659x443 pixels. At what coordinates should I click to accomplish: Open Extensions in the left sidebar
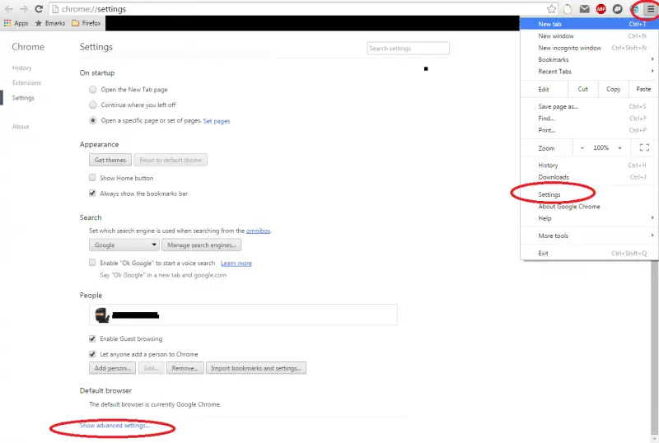(26, 83)
